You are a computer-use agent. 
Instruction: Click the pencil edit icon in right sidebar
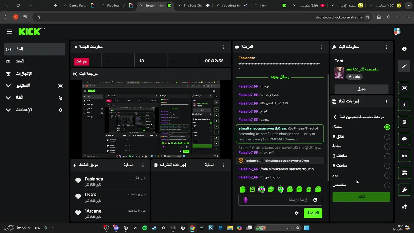coord(404,66)
